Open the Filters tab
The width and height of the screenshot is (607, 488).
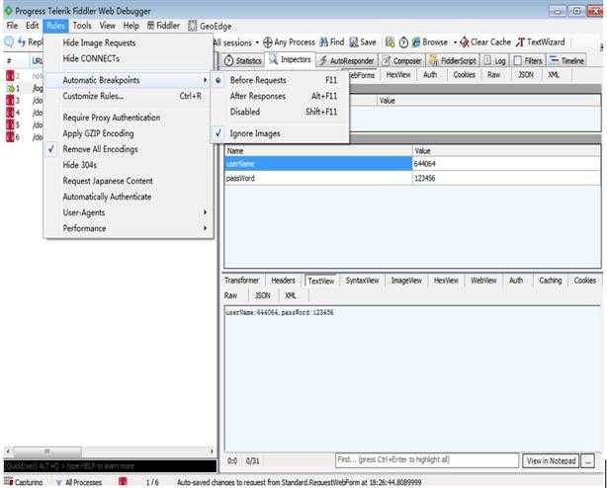[527, 60]
